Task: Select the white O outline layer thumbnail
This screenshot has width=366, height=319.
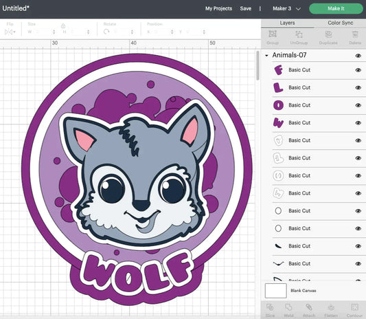Action: click(278, 175)
